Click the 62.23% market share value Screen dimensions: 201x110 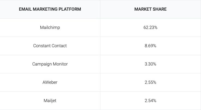coord(150,28)
